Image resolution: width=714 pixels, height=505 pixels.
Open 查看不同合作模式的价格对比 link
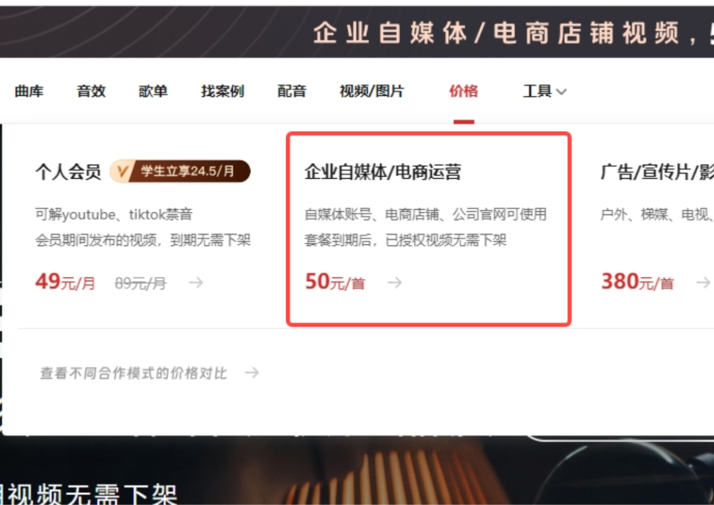coord(134,373)
